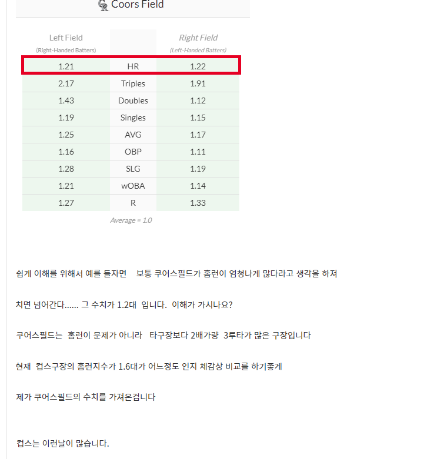Click the Singles row label
This screenshot has width=424, height=459.
coord(133,118)
